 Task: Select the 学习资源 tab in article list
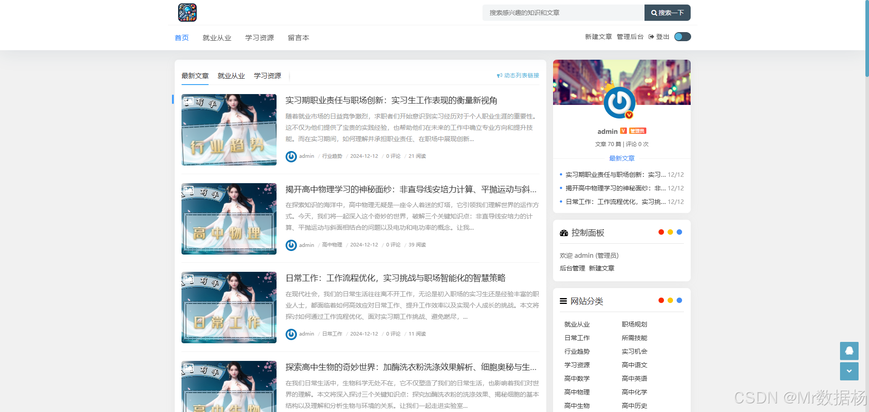click(x=267, y=76)
